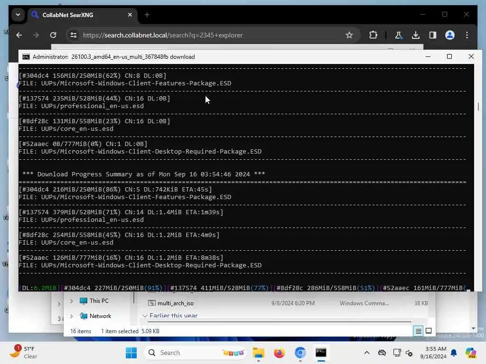Click the Download Progress Summary line

(x=143, y=174)
